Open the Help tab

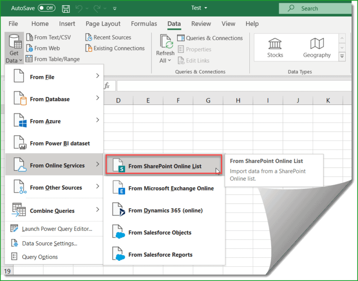coord(252,24)
